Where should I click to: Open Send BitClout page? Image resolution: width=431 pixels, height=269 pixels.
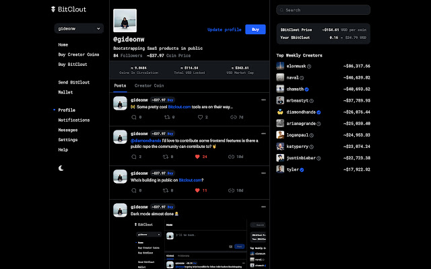73,82
